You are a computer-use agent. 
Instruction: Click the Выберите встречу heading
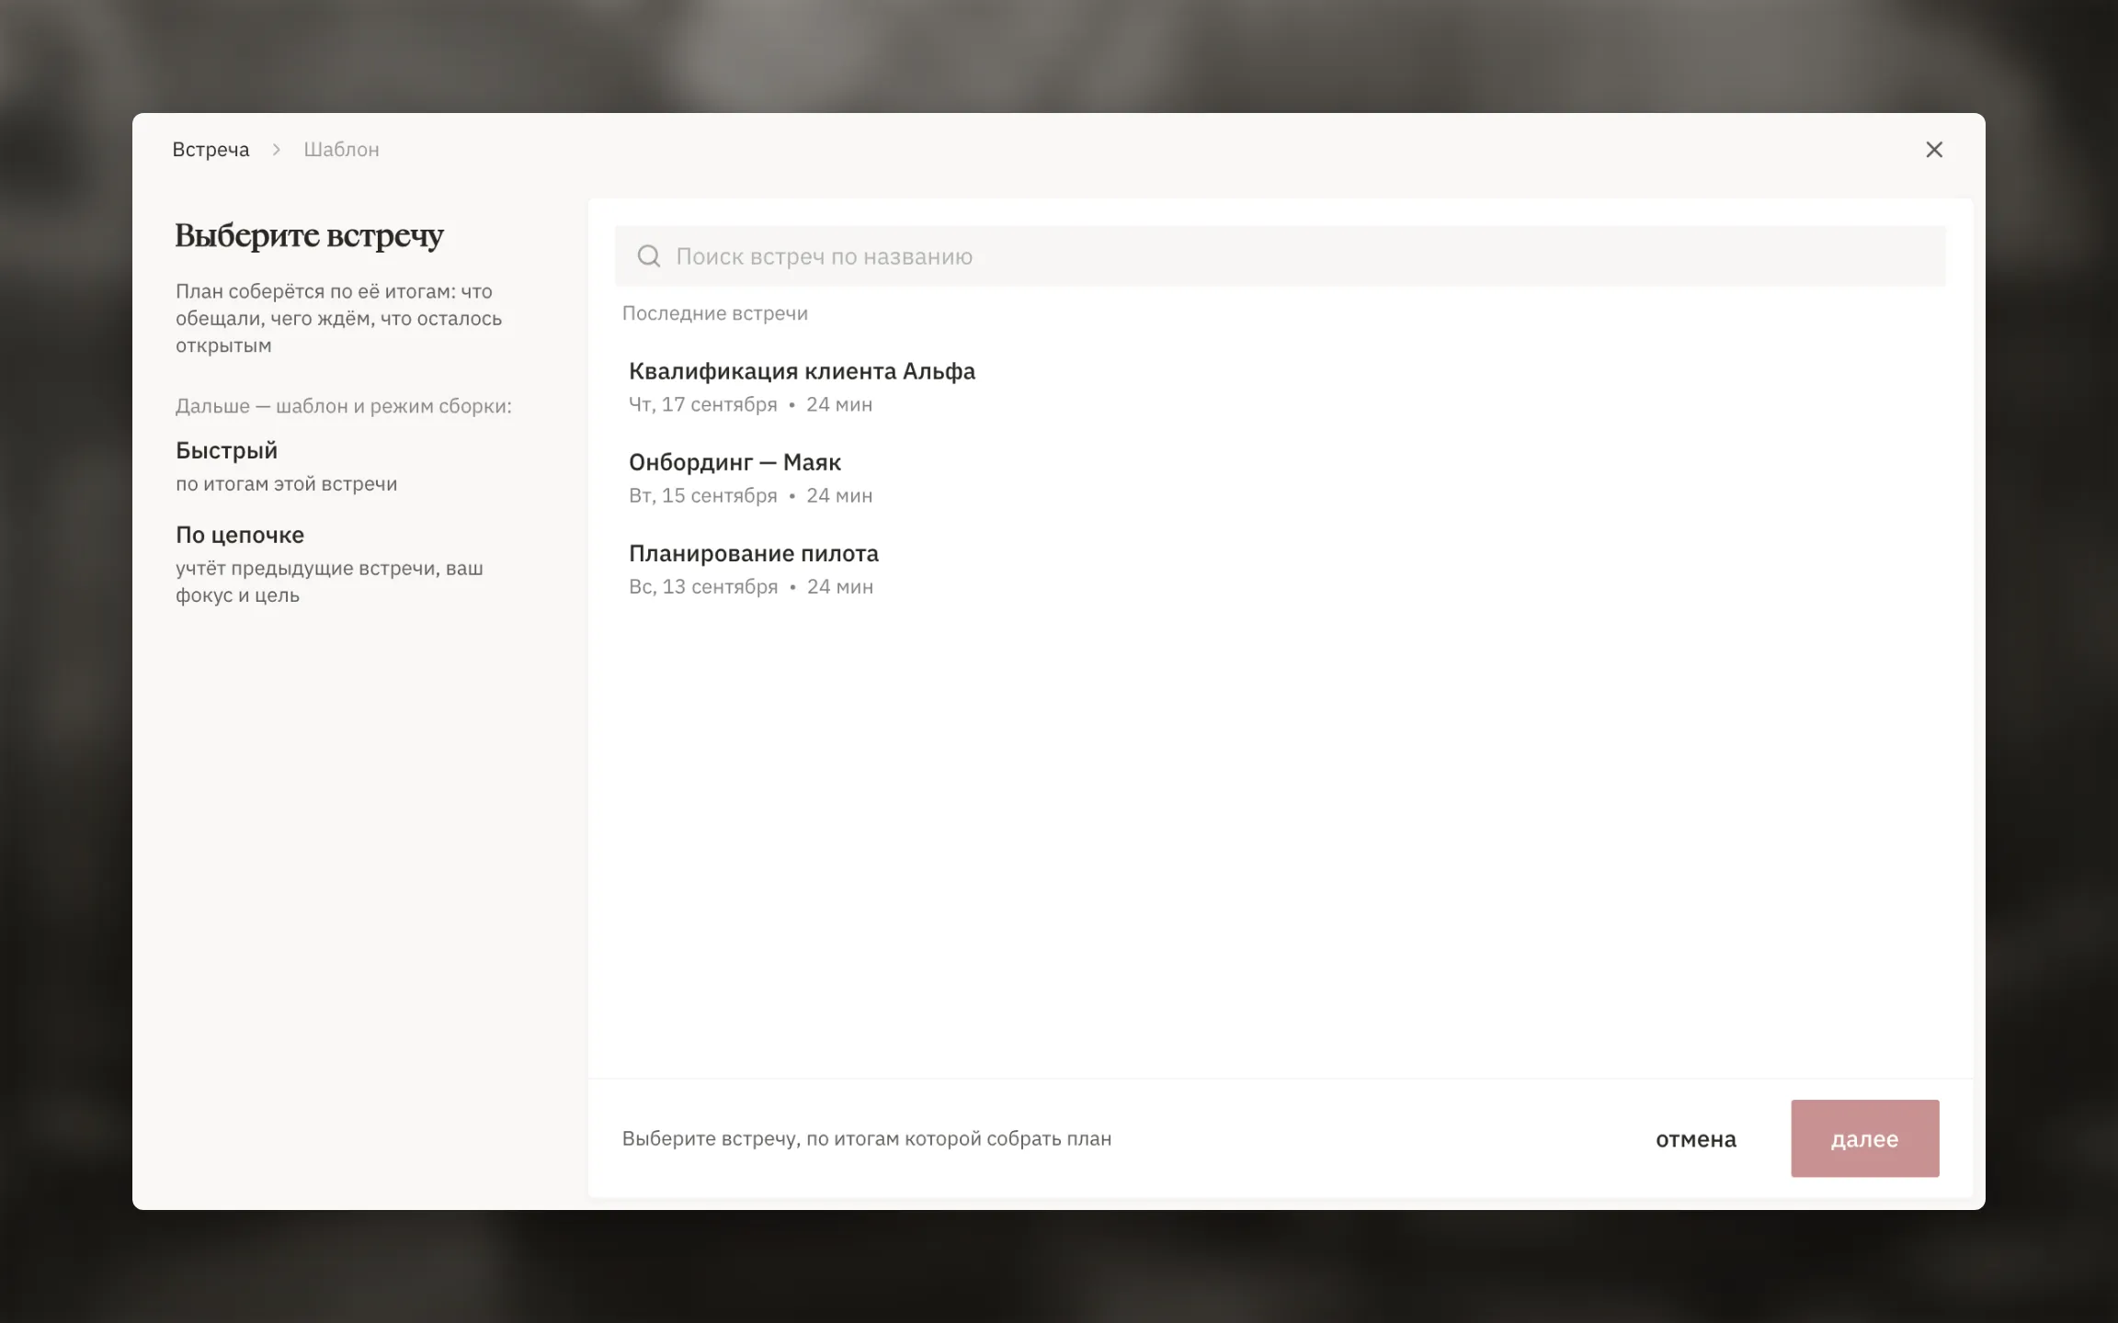[310, 236]
